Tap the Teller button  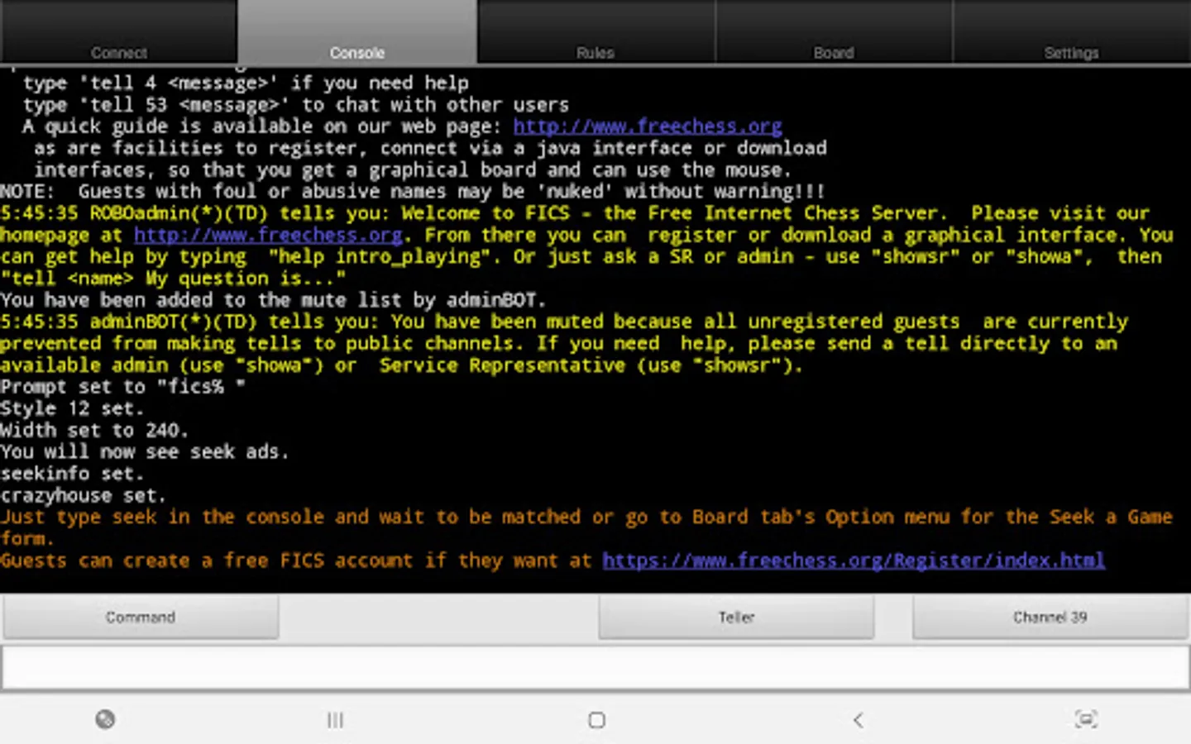click(x=736, y=618)
